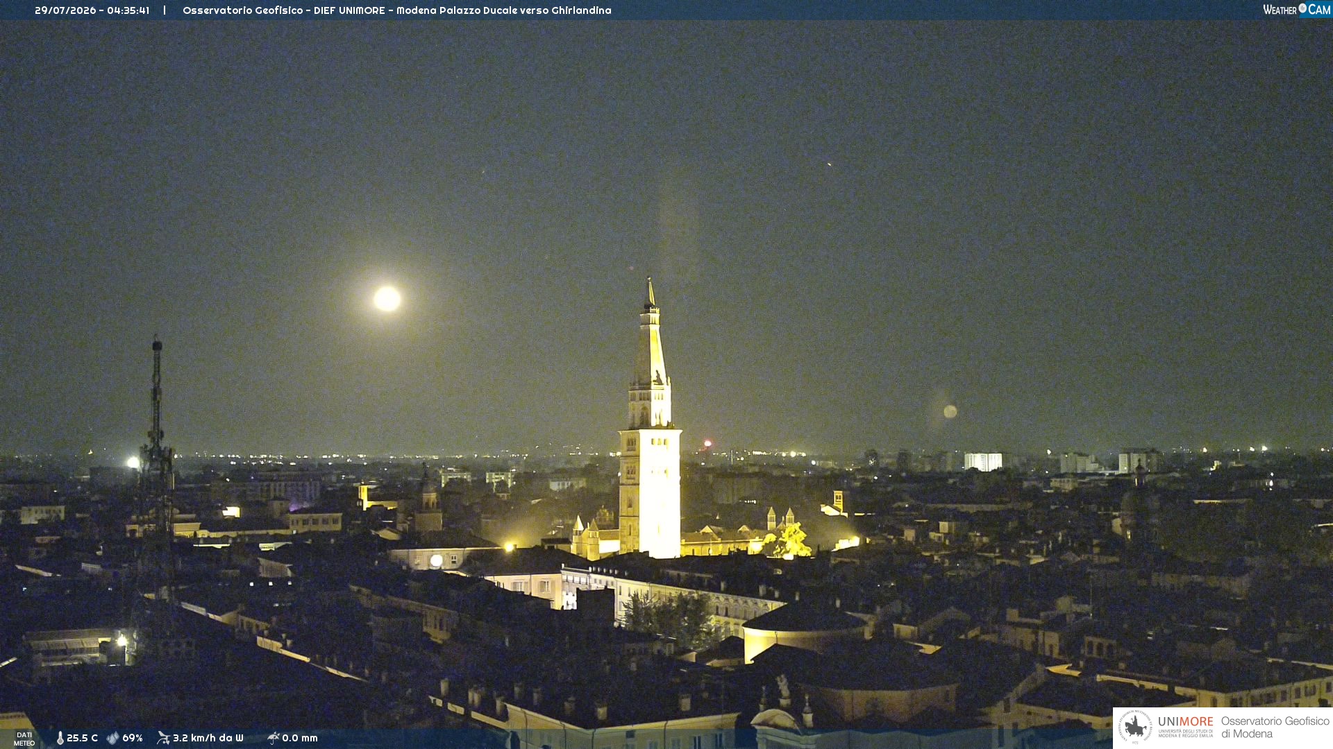Select the timestamp 29/07/2026 - 04:35:41
This screenshot has width=1333, height=749.
[92, 10]
